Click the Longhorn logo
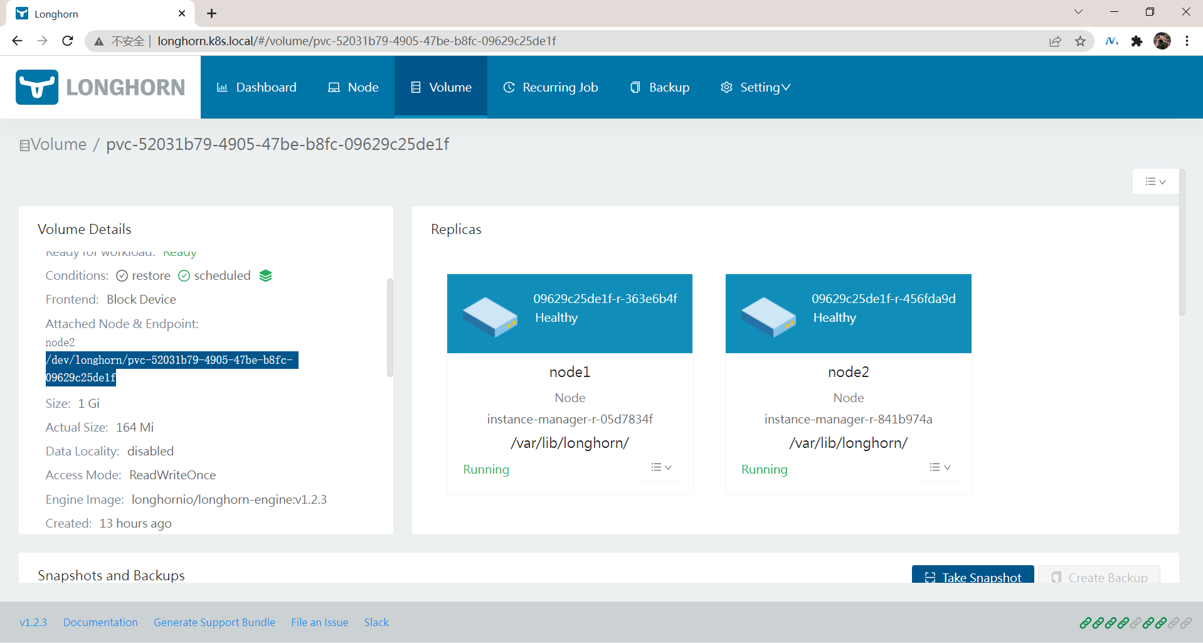 point(100,87)
